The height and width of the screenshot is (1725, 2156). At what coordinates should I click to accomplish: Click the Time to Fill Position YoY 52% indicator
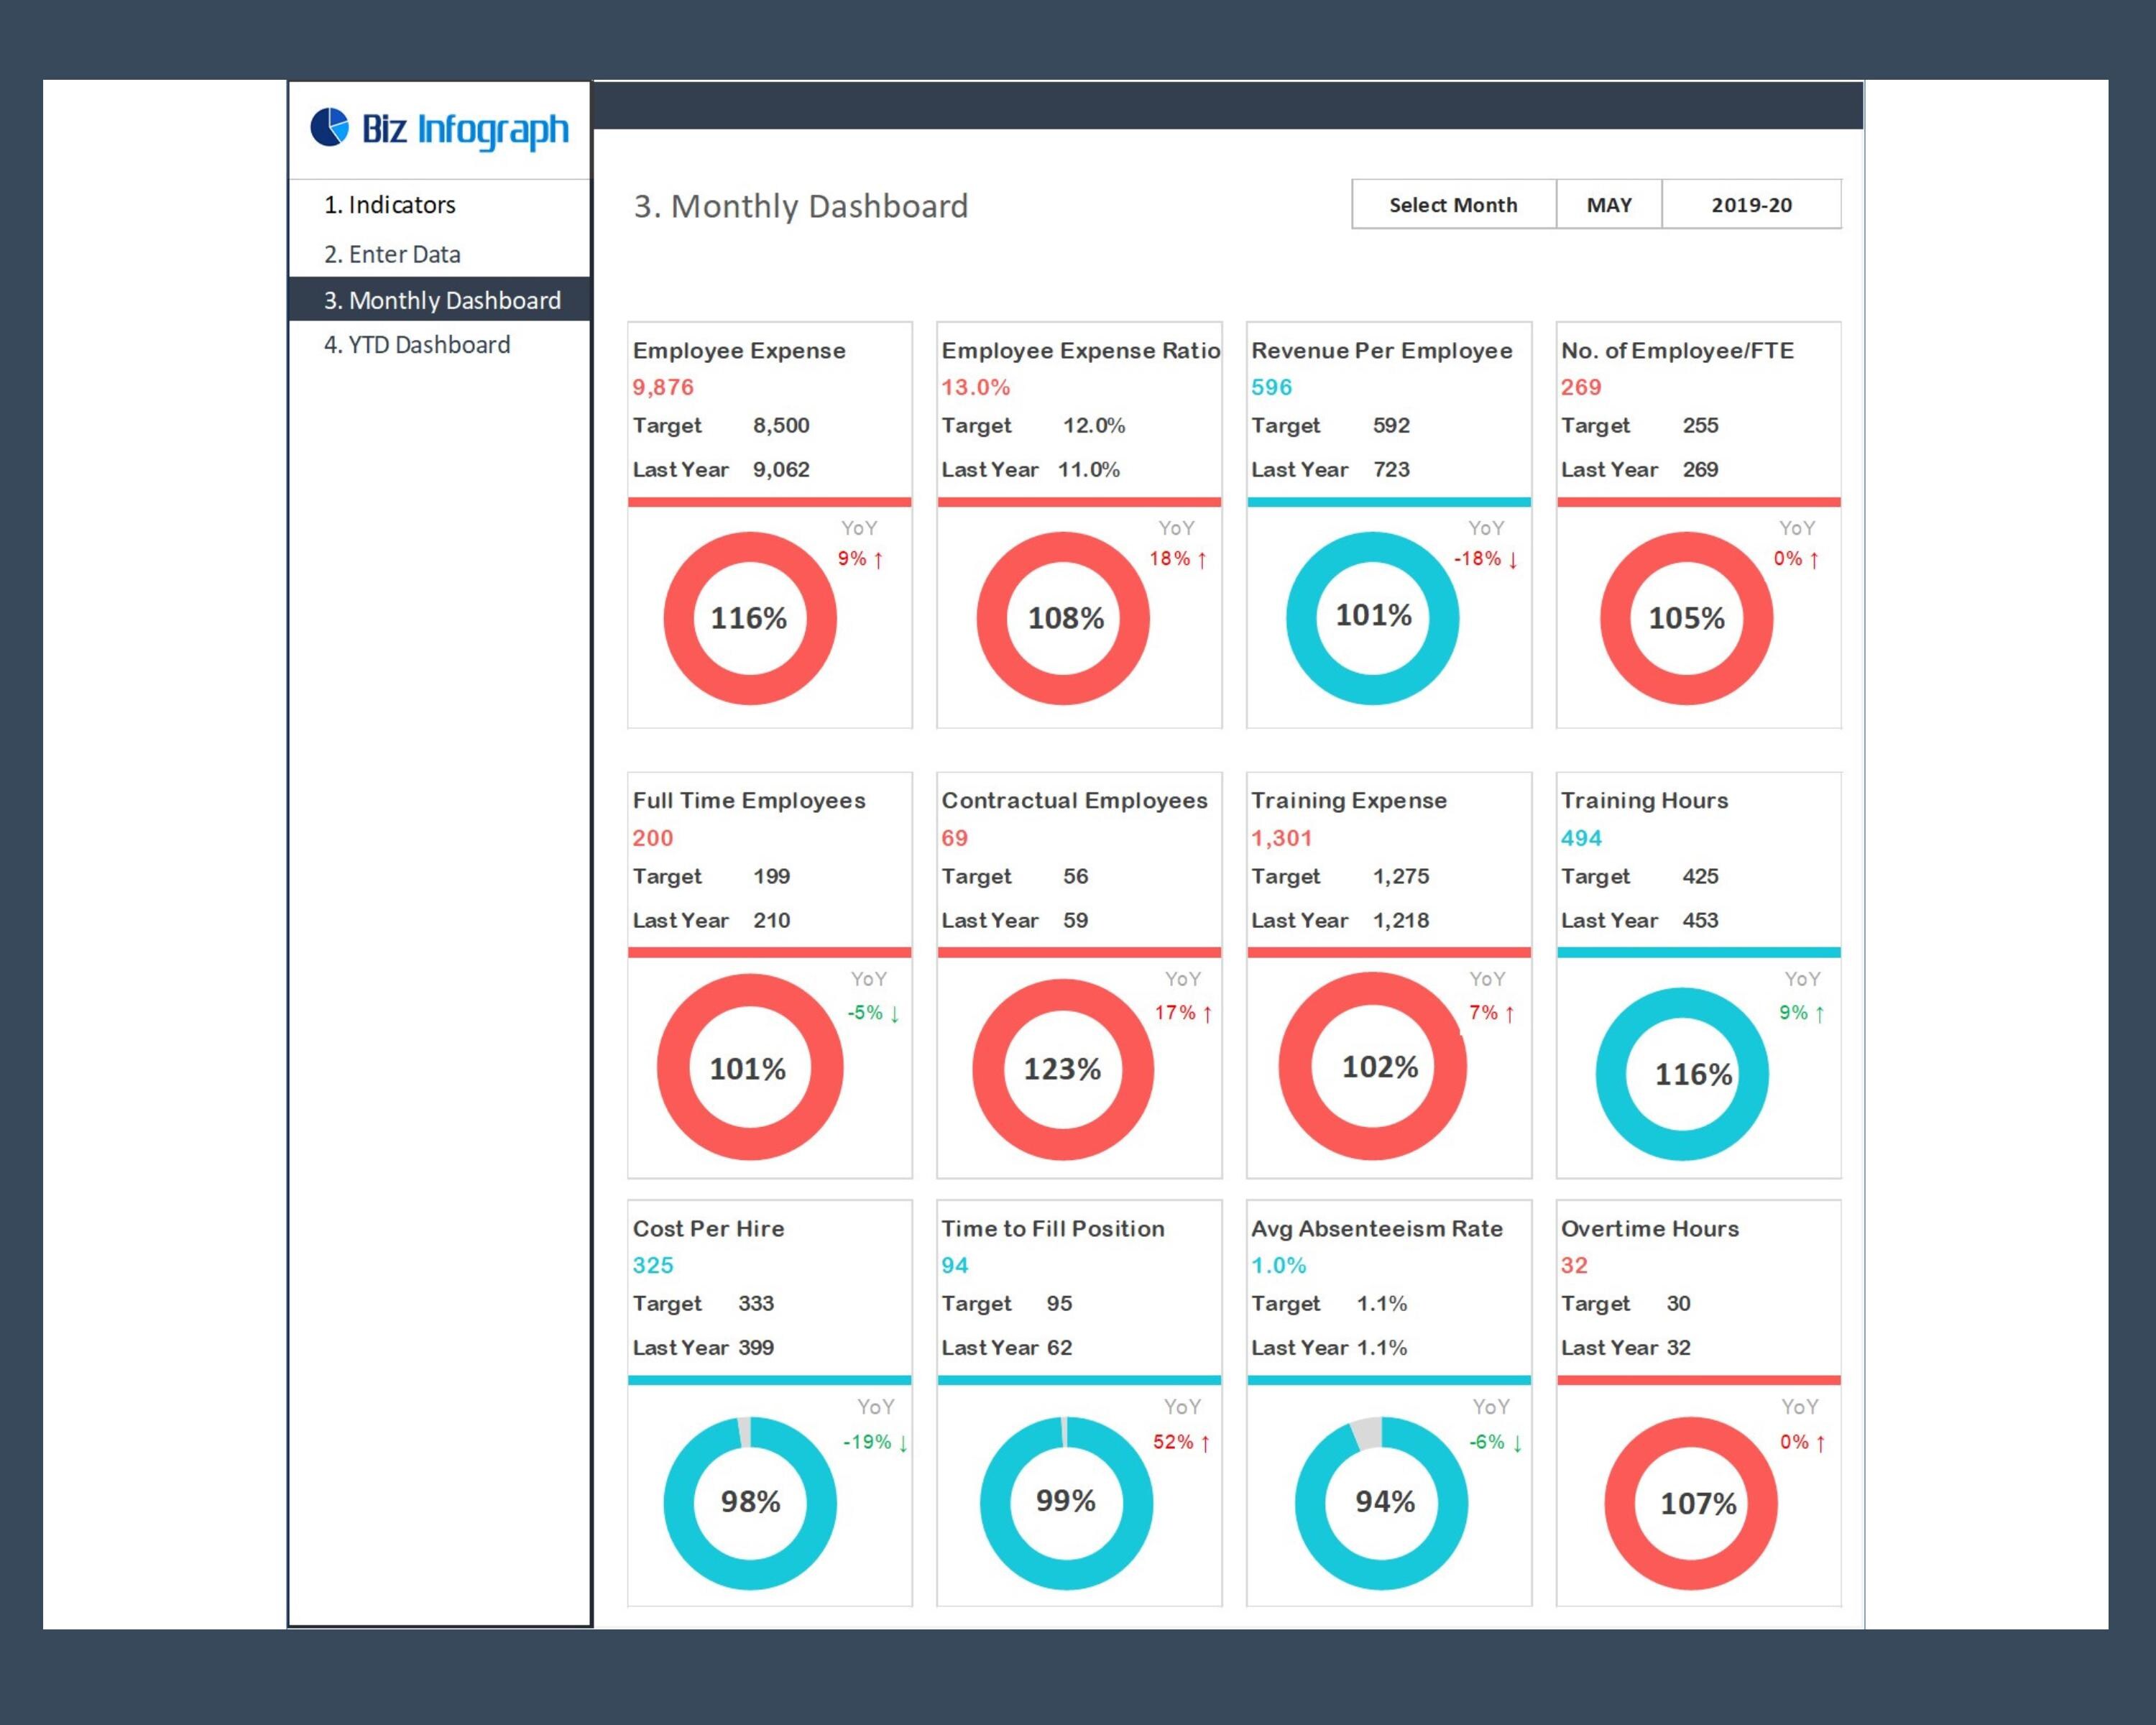pos(1182,1442)
